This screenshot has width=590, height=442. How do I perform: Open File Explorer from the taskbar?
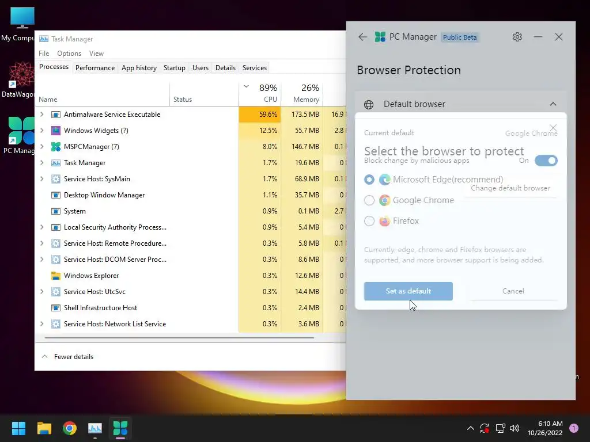coord(44,428)
